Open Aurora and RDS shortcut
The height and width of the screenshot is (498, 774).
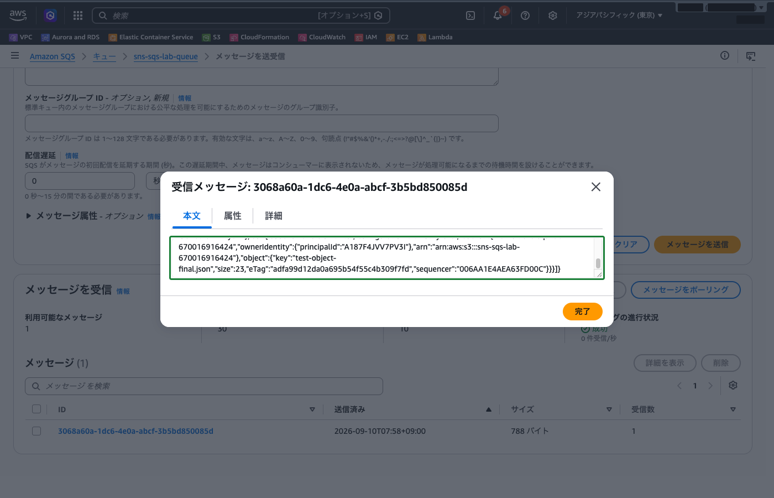pyautogui.click(x=70, y=37)
